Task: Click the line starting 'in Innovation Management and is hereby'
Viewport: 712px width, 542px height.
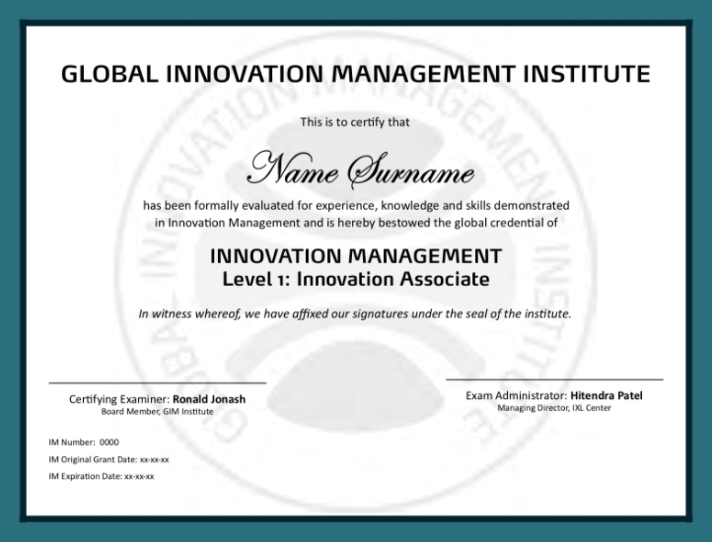Action: (x=356, y=223)
